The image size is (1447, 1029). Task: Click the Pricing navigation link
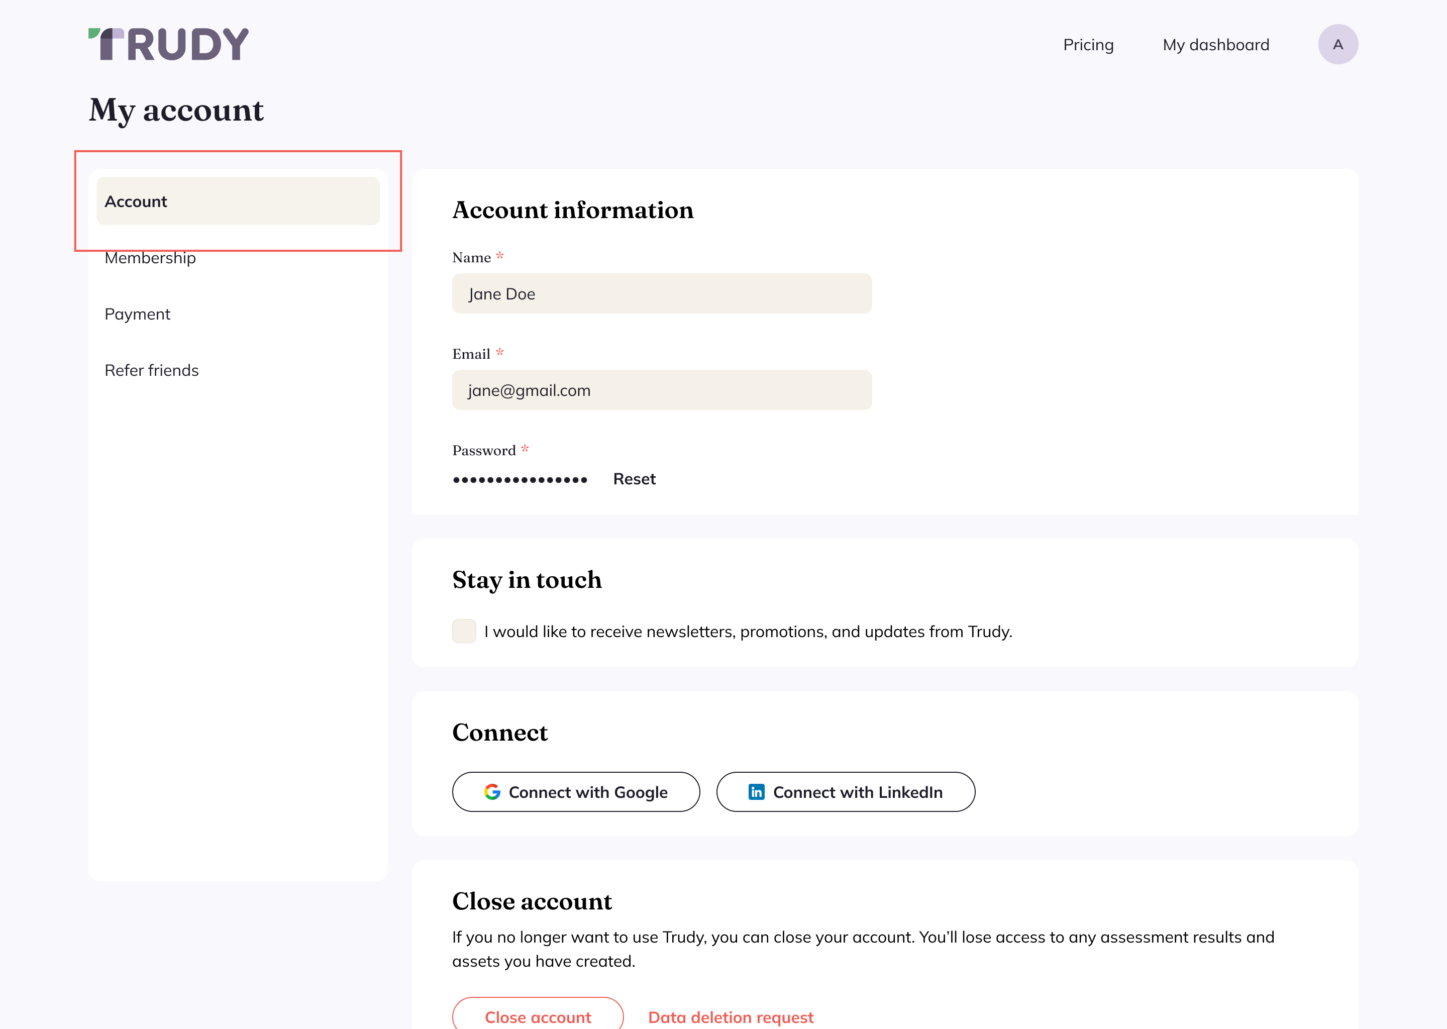tap(1089, 45)
